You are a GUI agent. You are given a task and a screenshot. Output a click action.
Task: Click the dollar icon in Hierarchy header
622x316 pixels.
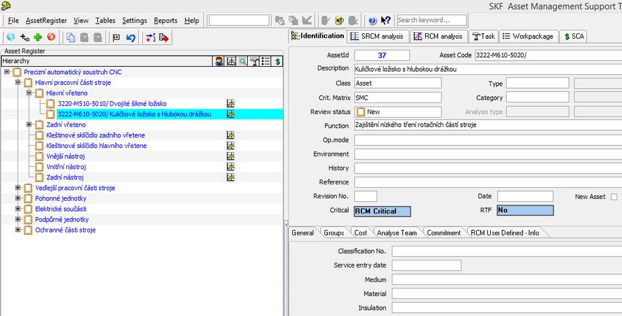point(278,61)
